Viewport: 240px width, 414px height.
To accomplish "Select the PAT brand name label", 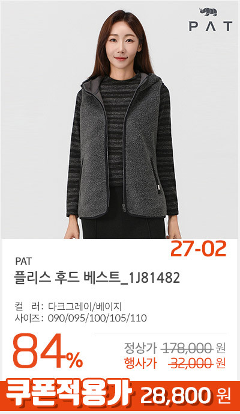I will point(23,261).
